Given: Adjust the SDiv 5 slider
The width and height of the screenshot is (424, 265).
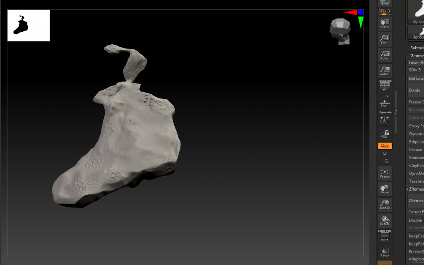Looking at the screenshot, I should click(415, 70).
